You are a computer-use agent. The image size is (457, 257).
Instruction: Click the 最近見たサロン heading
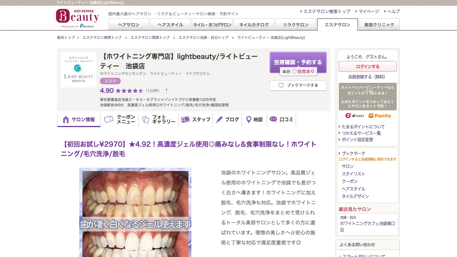355,209
